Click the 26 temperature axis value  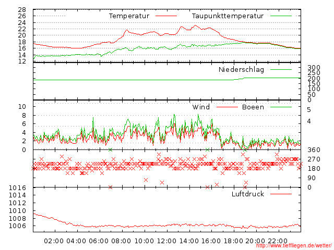(x=22, y=16)
